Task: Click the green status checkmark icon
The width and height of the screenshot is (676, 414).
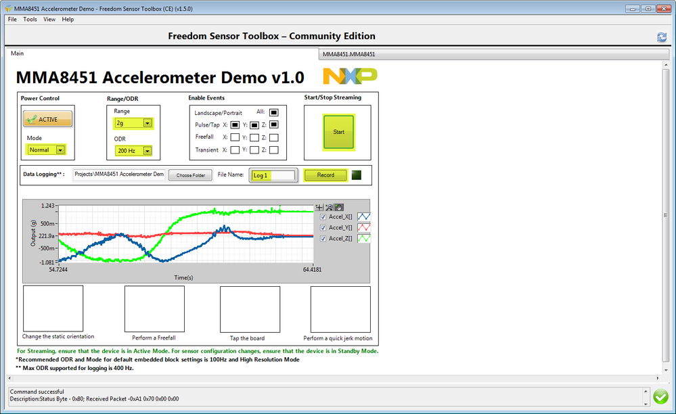Action: coord(660,396)
